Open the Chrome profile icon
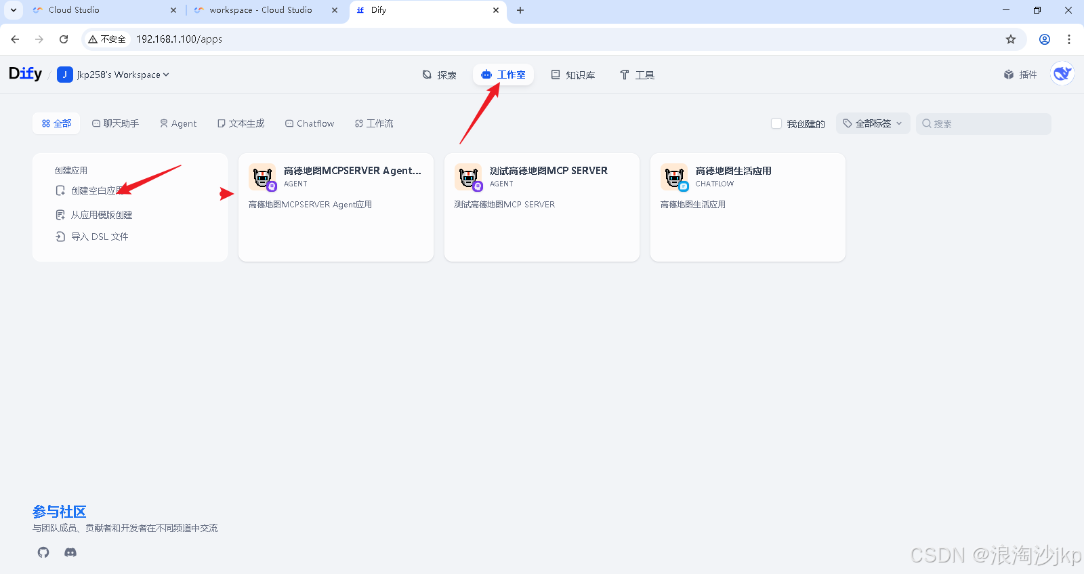The width and height of the screenshot is (1084, 574). pyautogui.click(x=1045, y=39)
